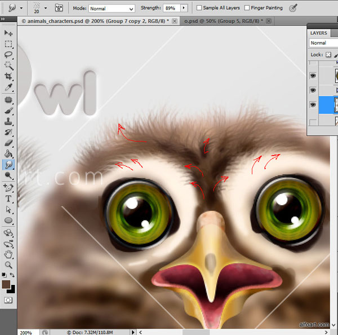Select the Move tool

click(8, 33)
